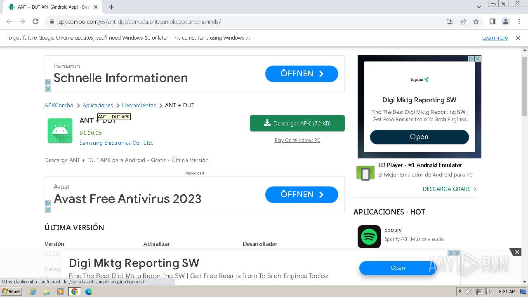Viewport: 528px width, 297px height.
Task: Go to Herramientas breadcrumb link
Action: (x=139, y=106)
